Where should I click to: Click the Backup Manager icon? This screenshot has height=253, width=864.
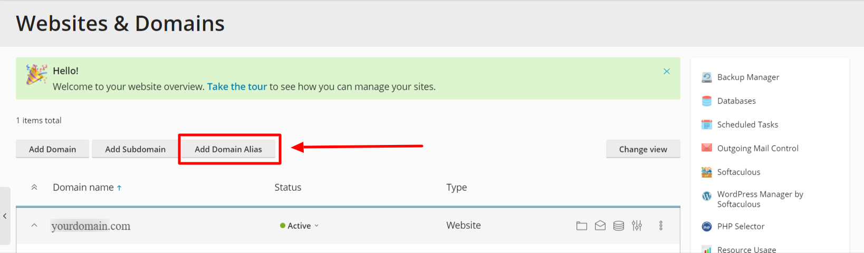[x=707, y=77]
